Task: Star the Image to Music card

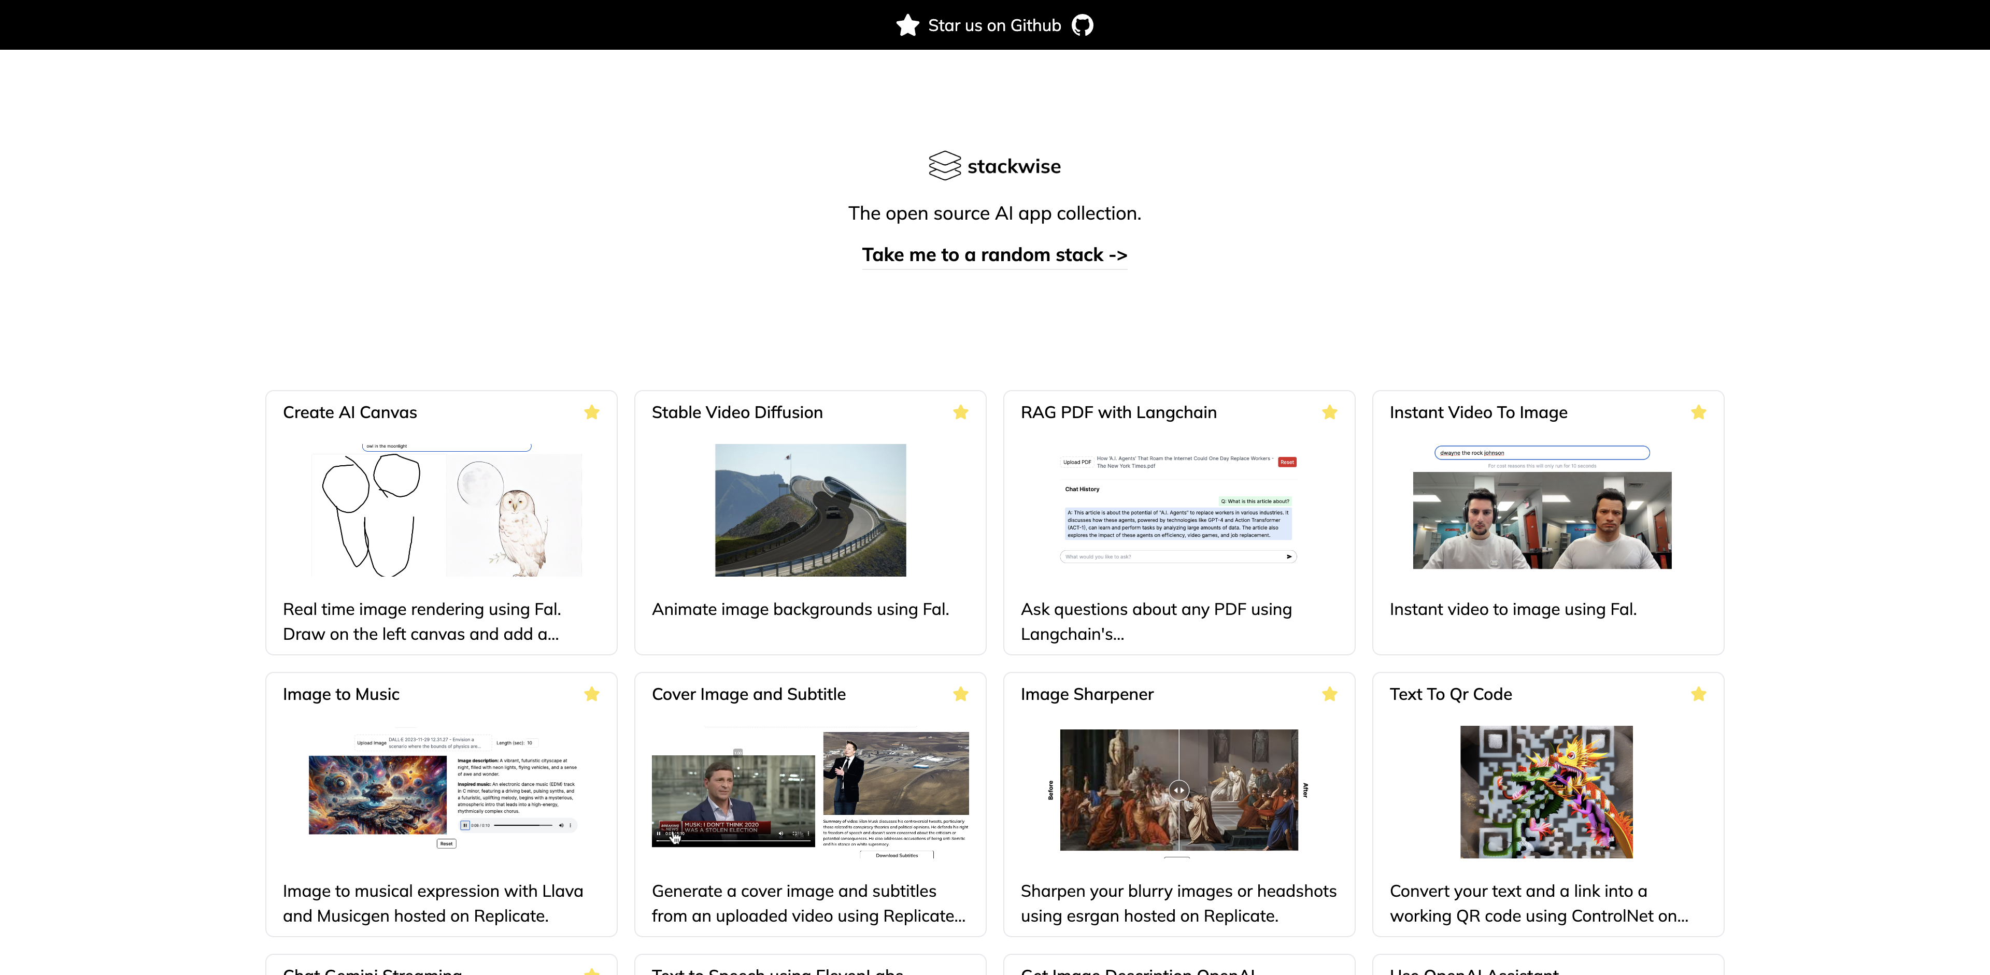Action: 592,694
